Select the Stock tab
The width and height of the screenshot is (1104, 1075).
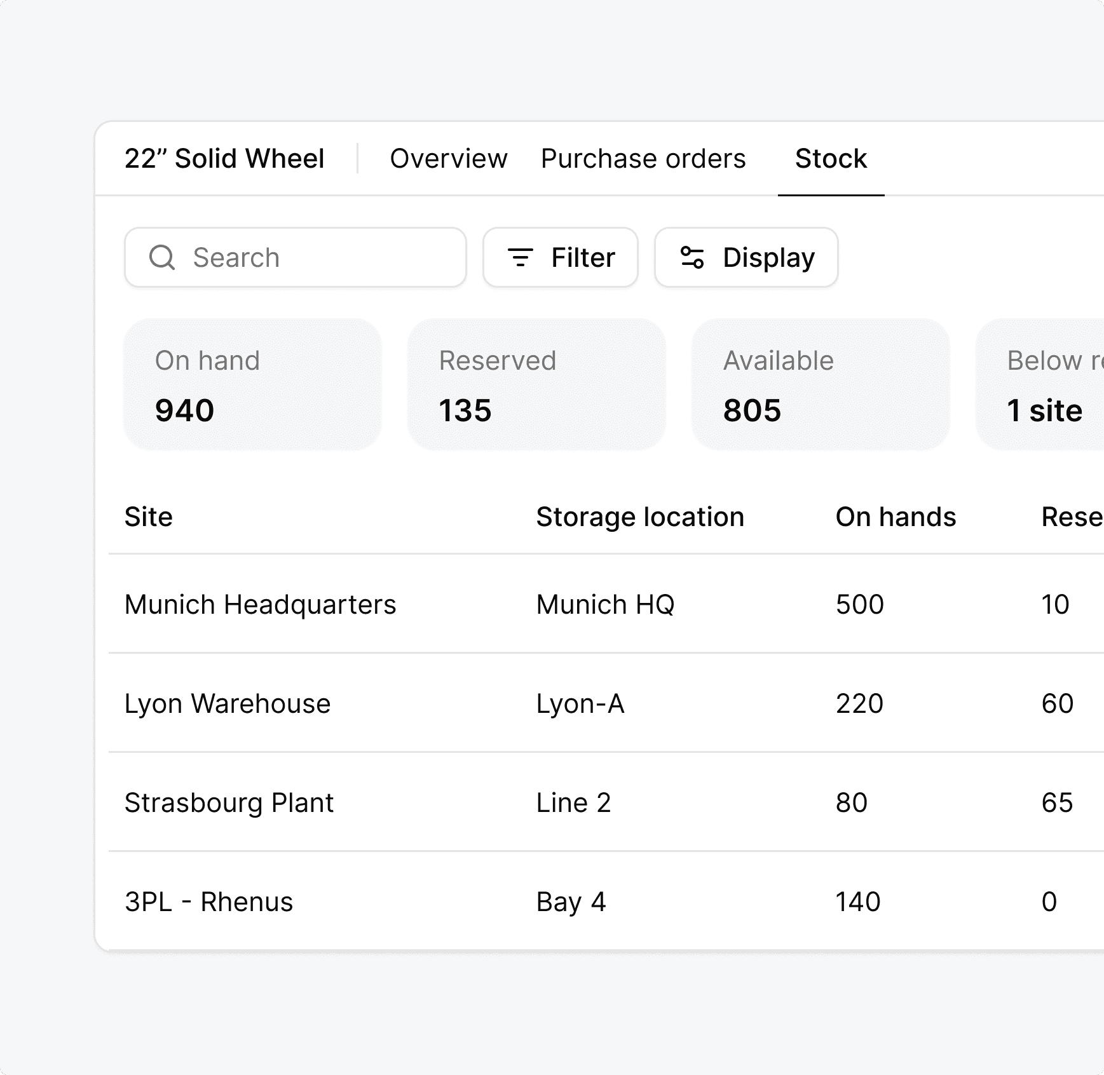pos(831,158)
